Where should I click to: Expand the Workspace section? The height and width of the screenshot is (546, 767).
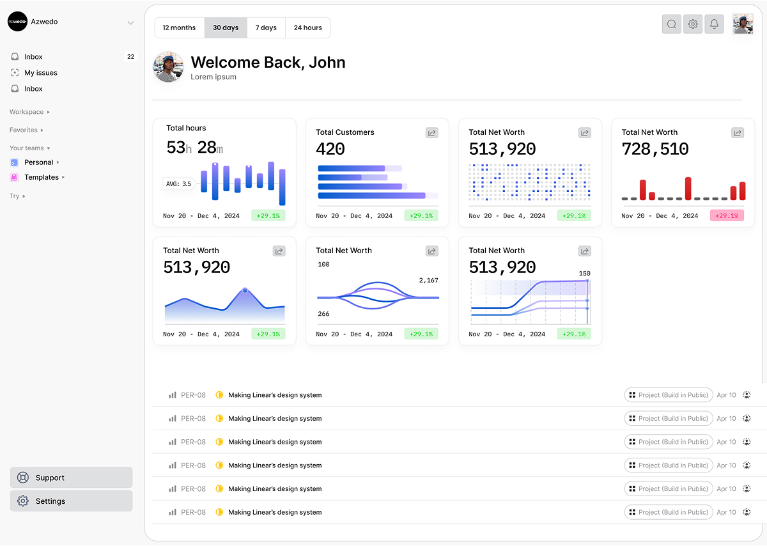tap(29, 112)
